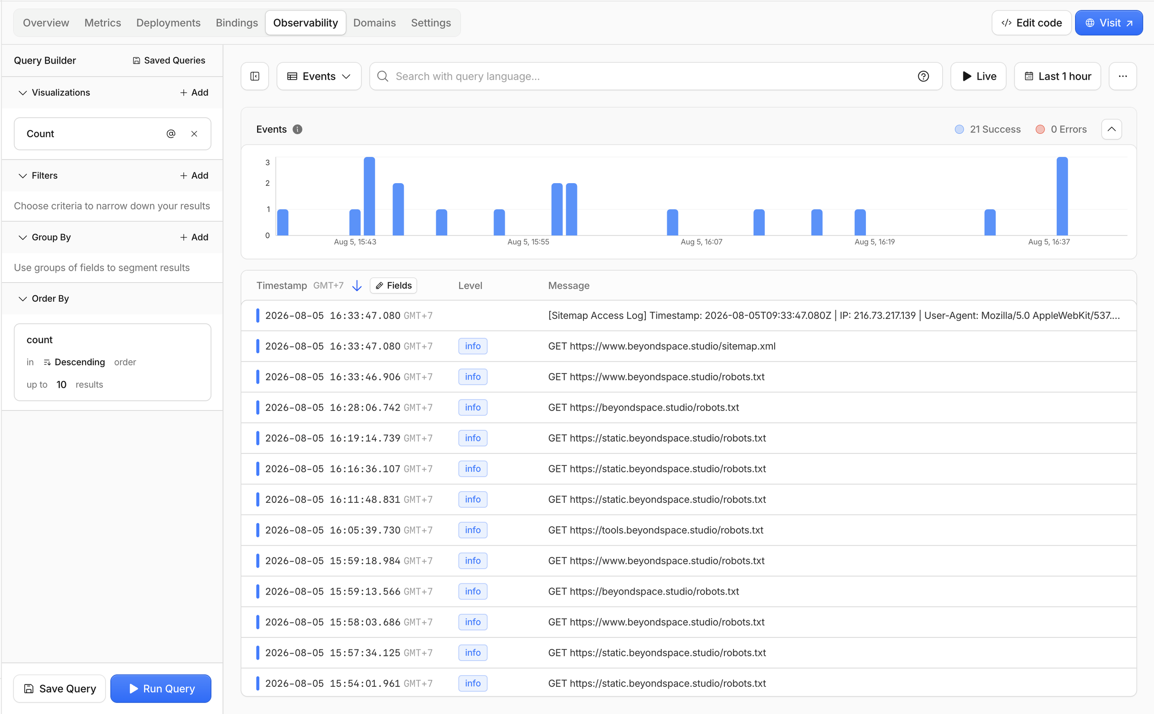Image resolution: width=1154 pixels, height=714 pixels.
Task: Click info badge on the 16:19:14.739 row
Action: (x=473, y=438)
